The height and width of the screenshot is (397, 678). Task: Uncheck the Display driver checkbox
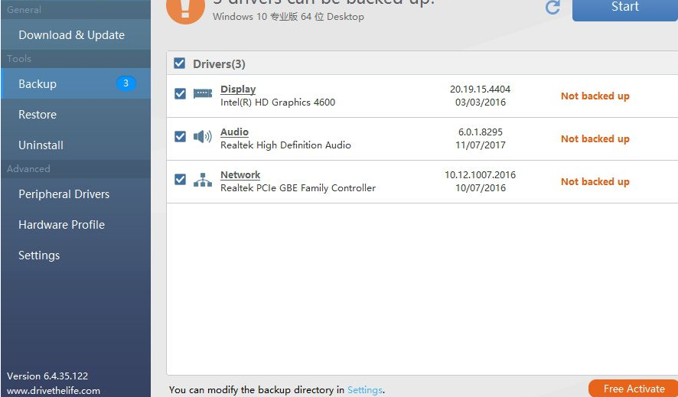pyautogui.click(x=180, y=94)
